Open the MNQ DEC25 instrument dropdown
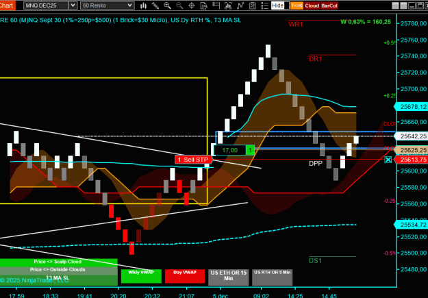This screenshot has height=298, width=428. pyautogui.click(x=73, y=5)
